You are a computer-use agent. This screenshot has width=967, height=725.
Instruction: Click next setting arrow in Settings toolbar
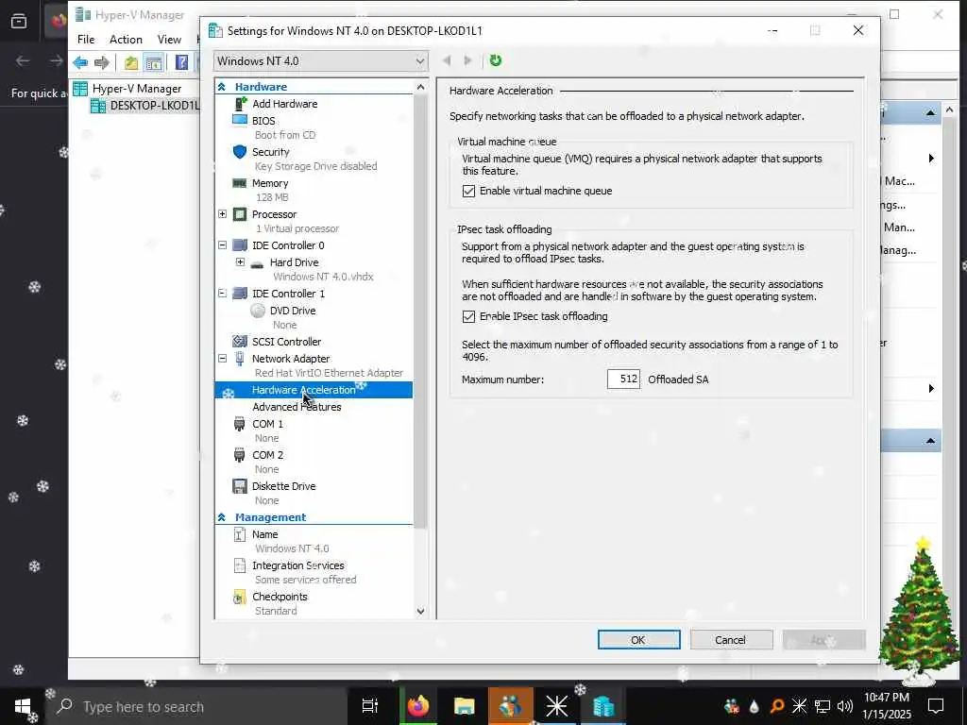[468, 60]
